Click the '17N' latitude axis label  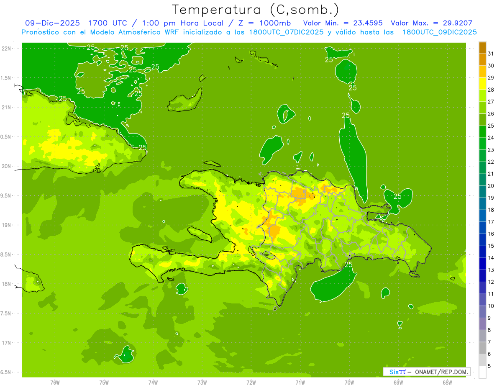tap(7, 343)
